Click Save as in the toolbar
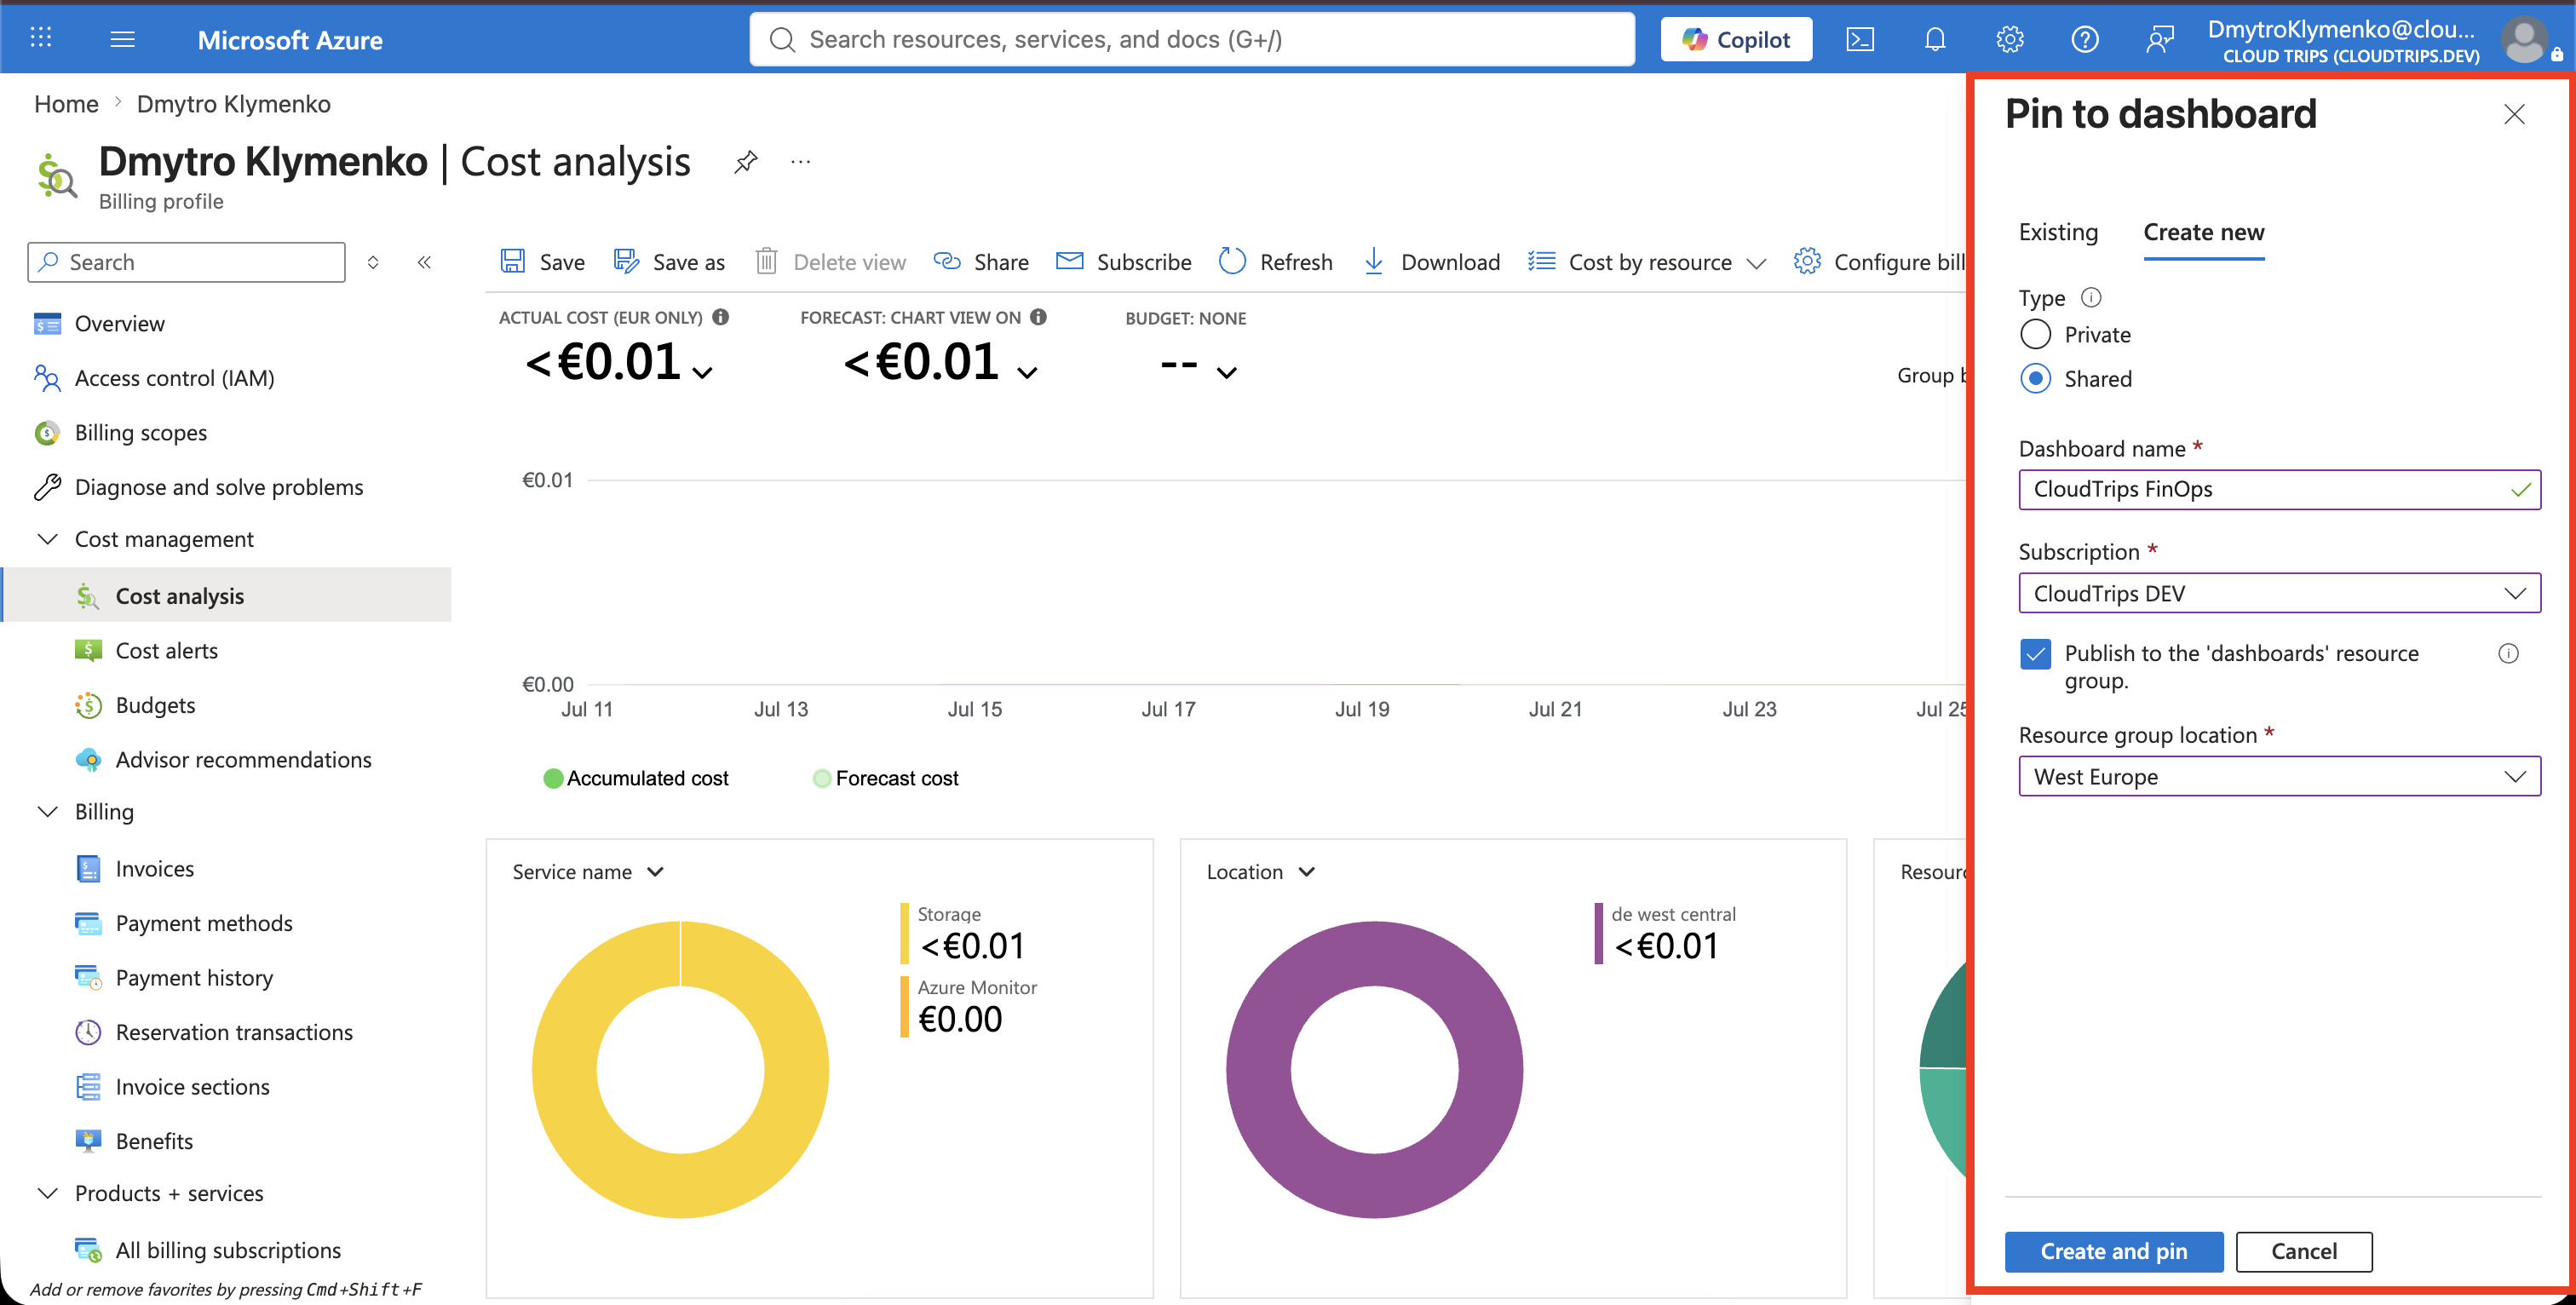Image resolution: width=2576 pixels, height=1305 pixels. click(669, 262)
